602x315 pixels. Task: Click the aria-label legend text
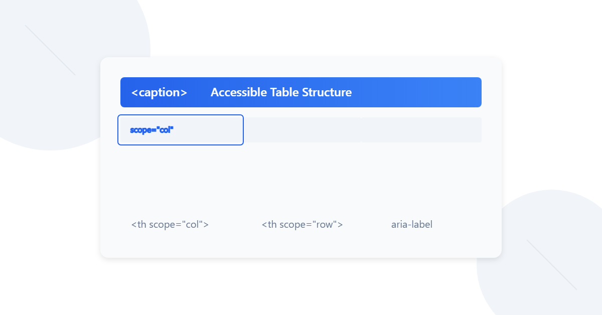(x=412, y=224)
